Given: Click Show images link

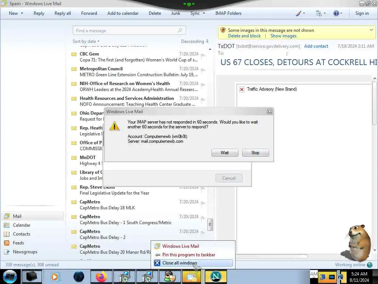Looking at the screenshot, I should coord(283,36).
